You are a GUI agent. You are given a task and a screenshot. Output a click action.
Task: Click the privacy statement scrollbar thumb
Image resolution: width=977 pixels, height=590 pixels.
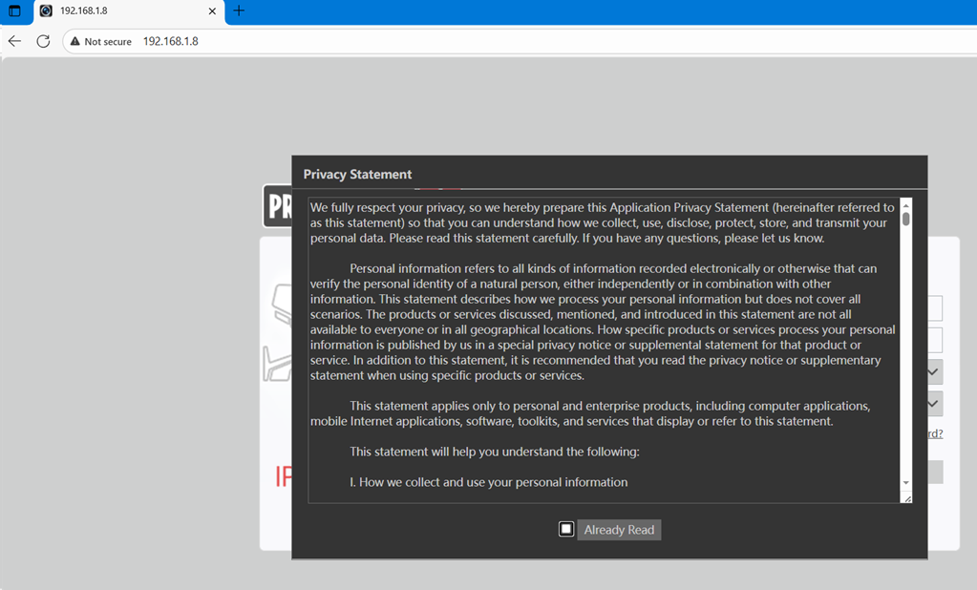[906, 219]
